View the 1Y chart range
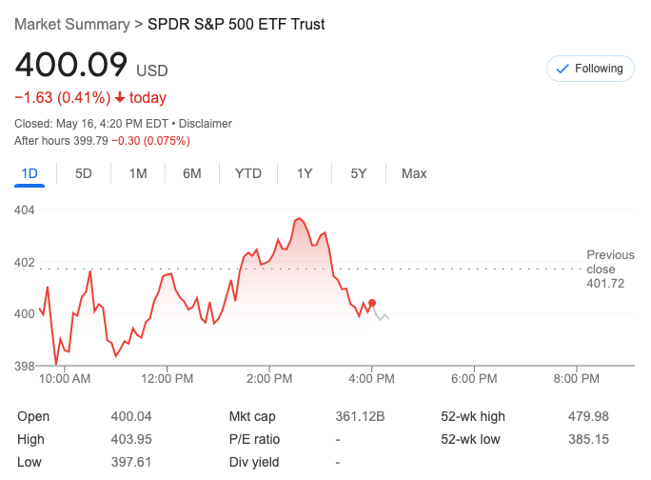651x480 pixels. [305, 173]
